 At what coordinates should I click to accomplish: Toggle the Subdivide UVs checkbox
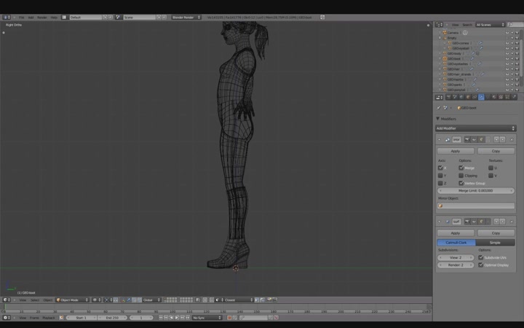pos(481,257)
